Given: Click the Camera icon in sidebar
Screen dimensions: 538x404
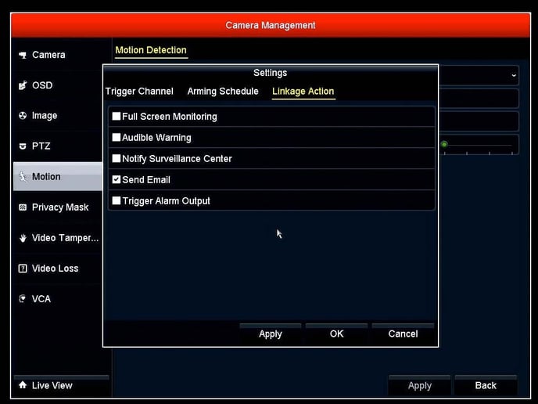Looking at the screenshot, I should [x=23, y=55].
